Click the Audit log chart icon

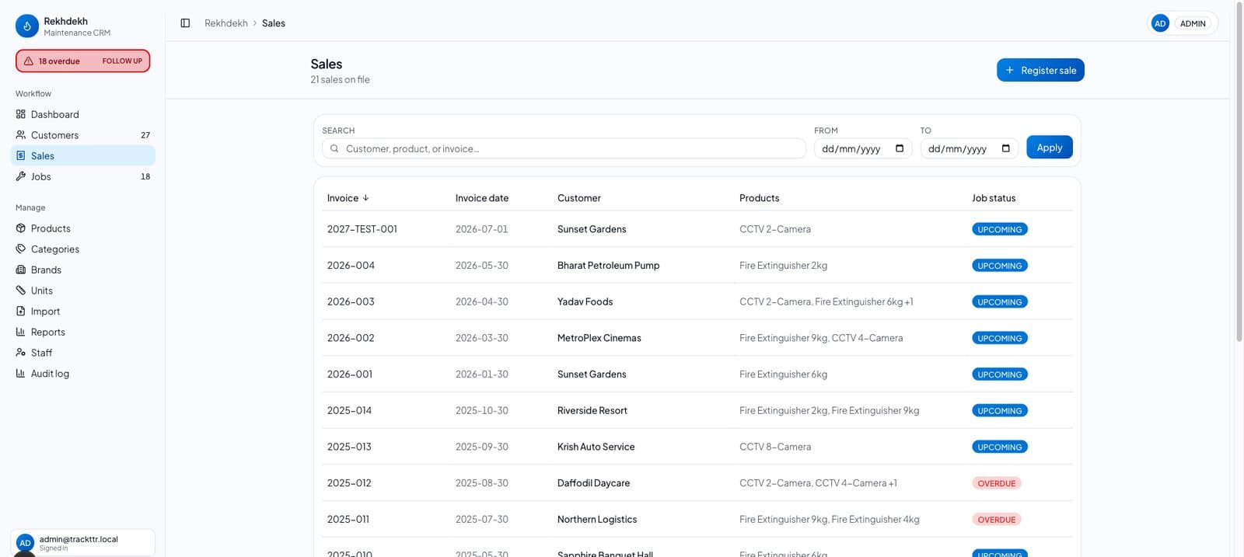coord(21,374)
